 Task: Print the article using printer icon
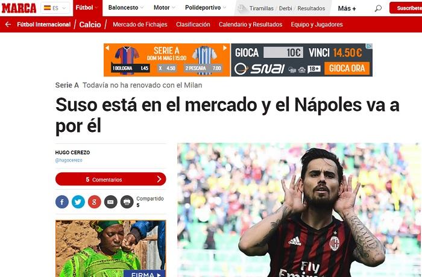[127, 202]
